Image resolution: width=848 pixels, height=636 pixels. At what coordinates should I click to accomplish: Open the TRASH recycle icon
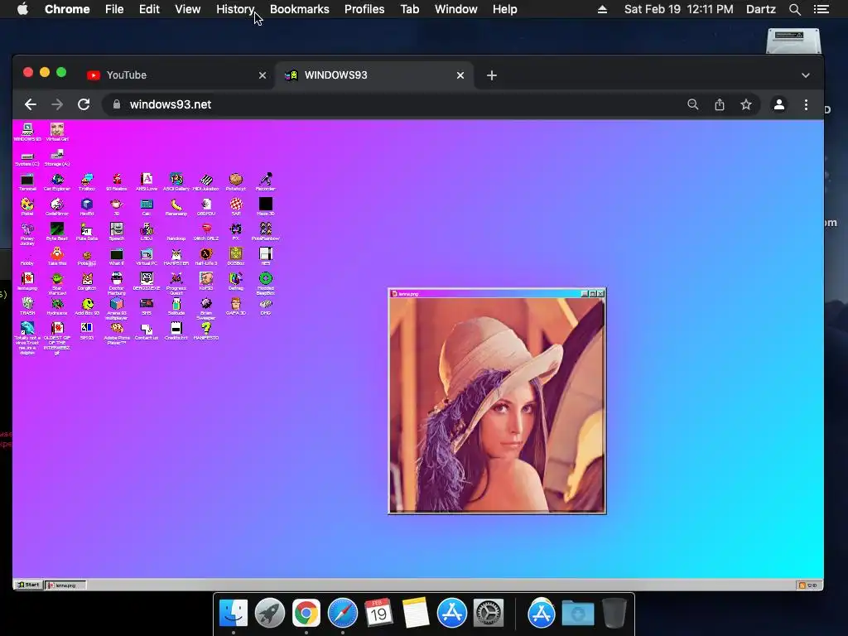(x=27, y=306)
